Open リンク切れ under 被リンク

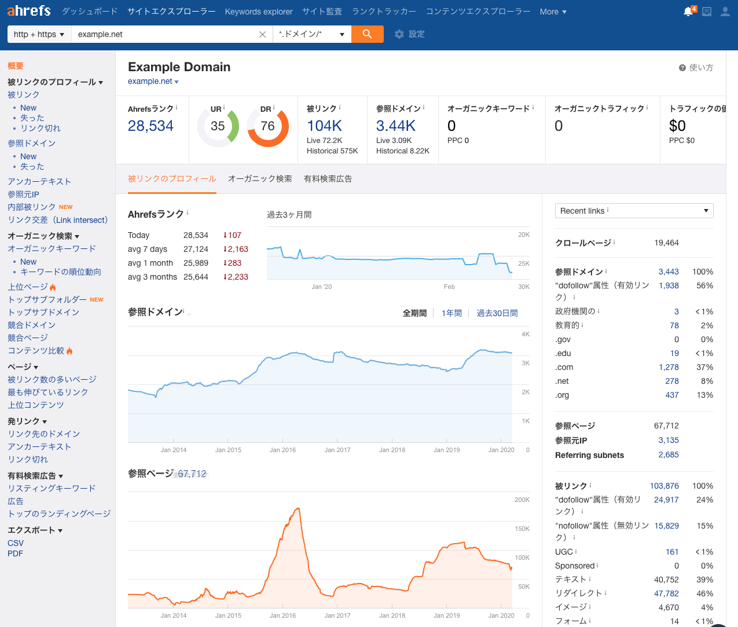41,129
